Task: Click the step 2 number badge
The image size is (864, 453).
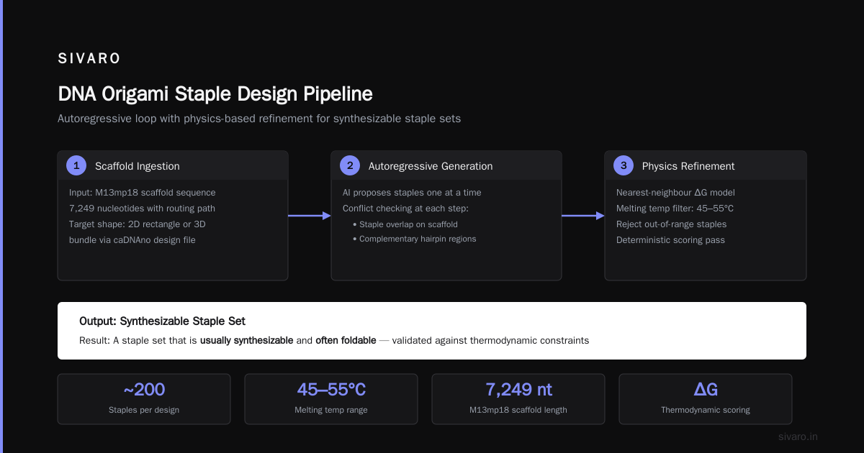Action: [350, 165]
